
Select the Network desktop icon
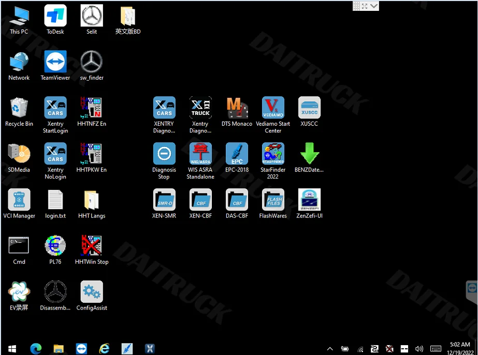pyautogui.click(x=19, y=66)
